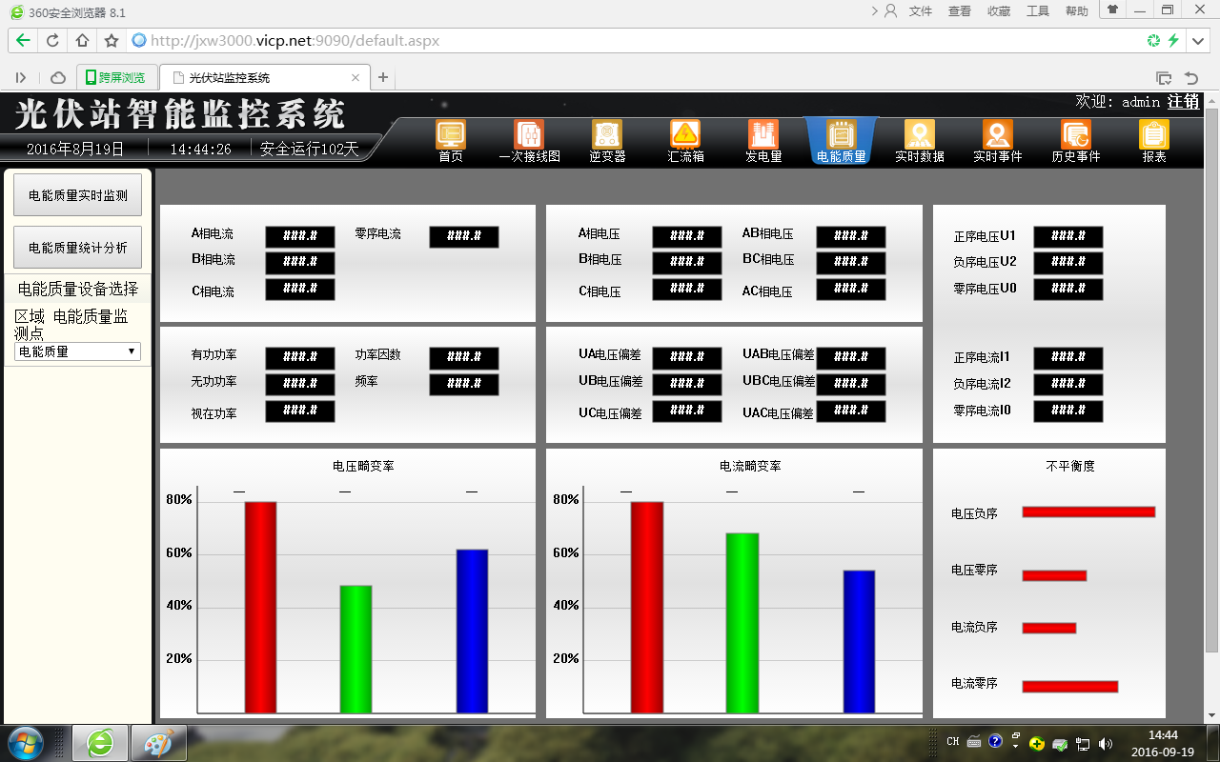Screen dimensions: 1220x762
Task: Open the 查看 view menu
Action: click(960, 11)
